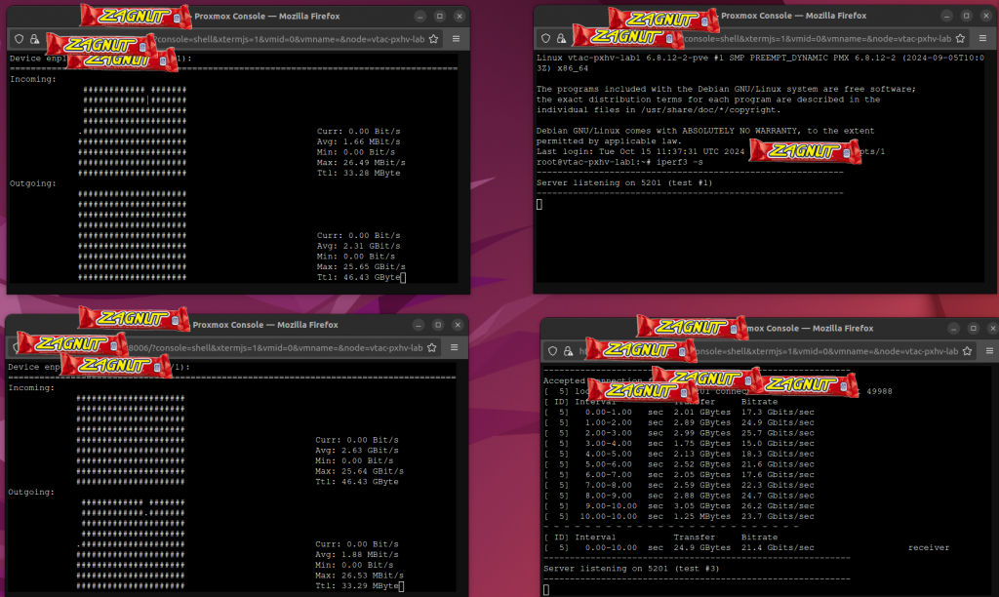Click the iperf row showing 25.7 Gbits/sec
Screen dimensions: 999x597
coord(679,433)
